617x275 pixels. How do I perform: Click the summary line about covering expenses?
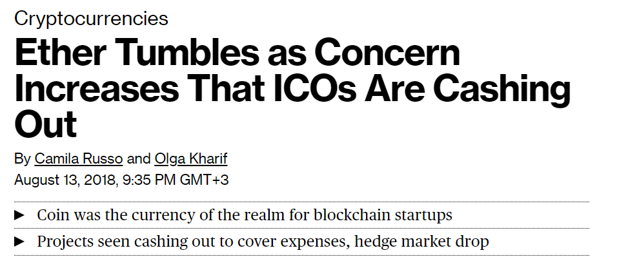[x=263, y=242]
